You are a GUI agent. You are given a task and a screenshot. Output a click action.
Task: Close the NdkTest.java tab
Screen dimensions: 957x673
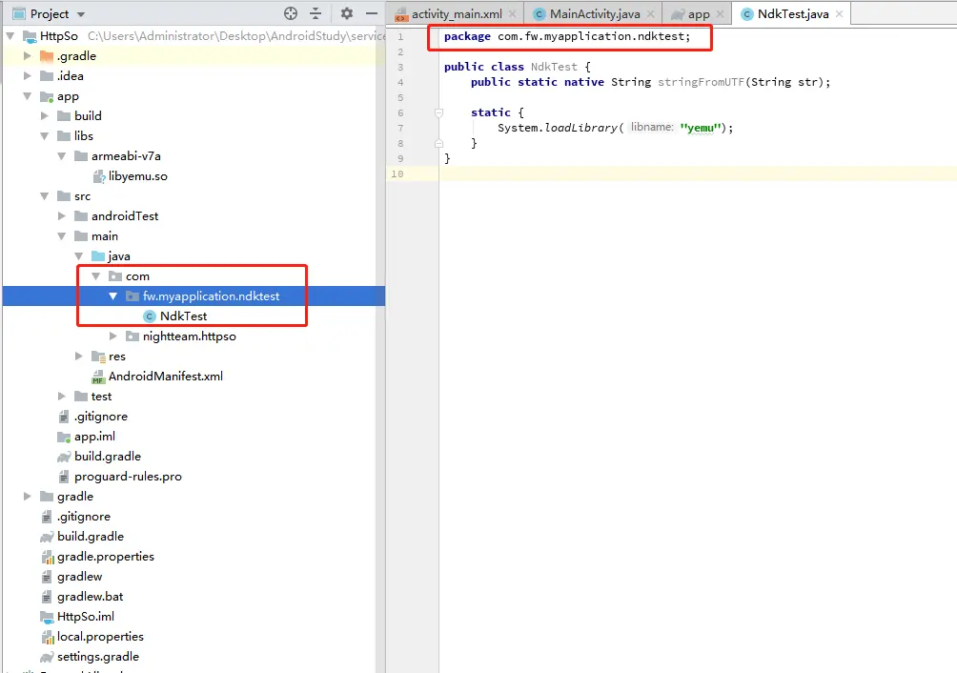pos(839,14)
